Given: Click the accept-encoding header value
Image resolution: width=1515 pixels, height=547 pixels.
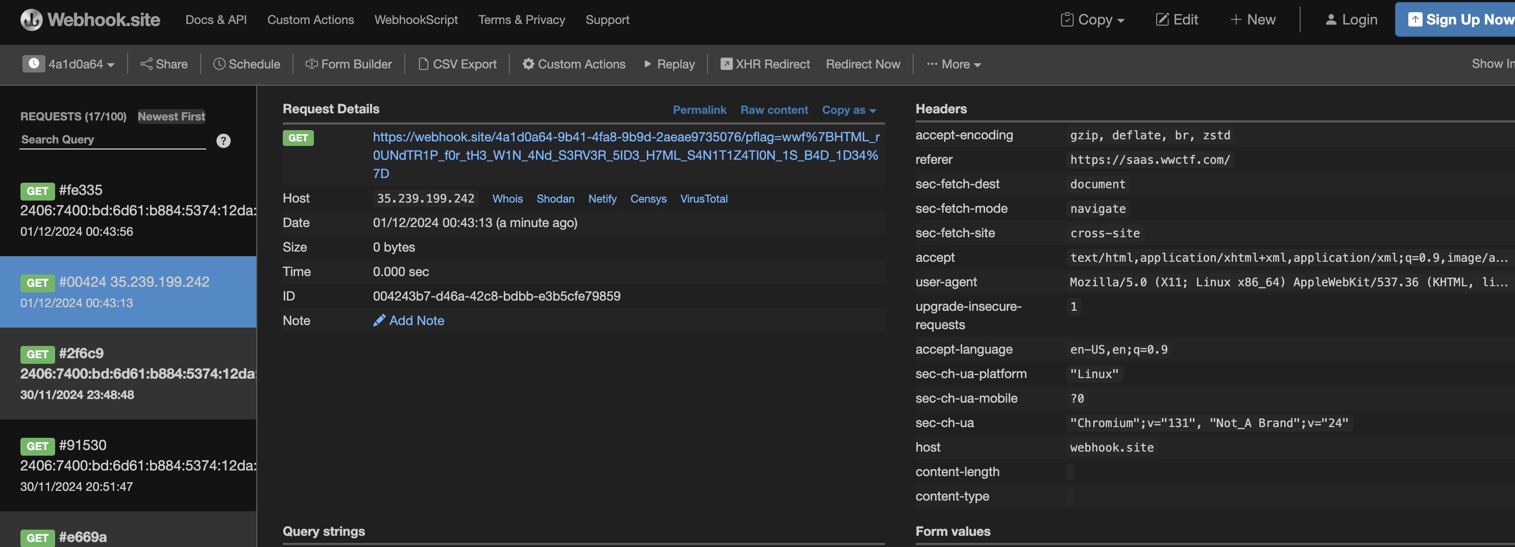Looking at the screenshot, I should [1150, 135].
